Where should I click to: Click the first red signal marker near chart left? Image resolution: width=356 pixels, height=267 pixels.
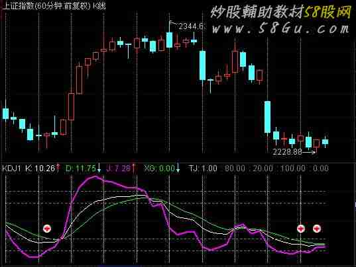pos(47,229)
